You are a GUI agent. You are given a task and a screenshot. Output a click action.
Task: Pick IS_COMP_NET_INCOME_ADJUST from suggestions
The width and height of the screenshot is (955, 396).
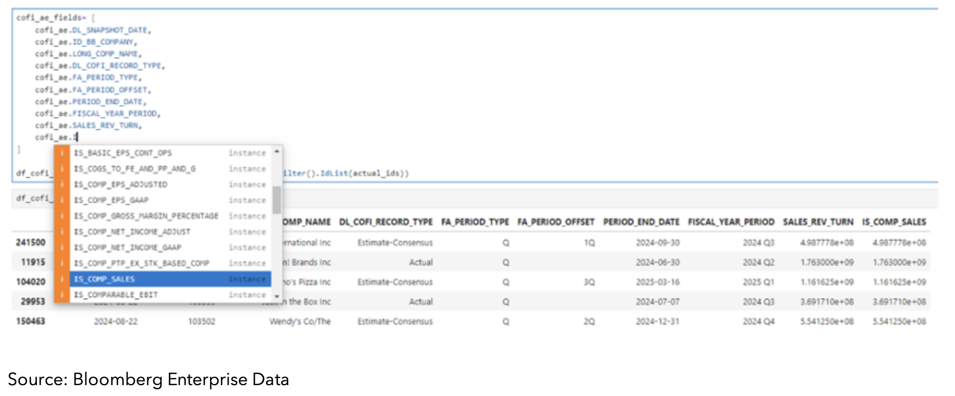click(x=132, y=232)
